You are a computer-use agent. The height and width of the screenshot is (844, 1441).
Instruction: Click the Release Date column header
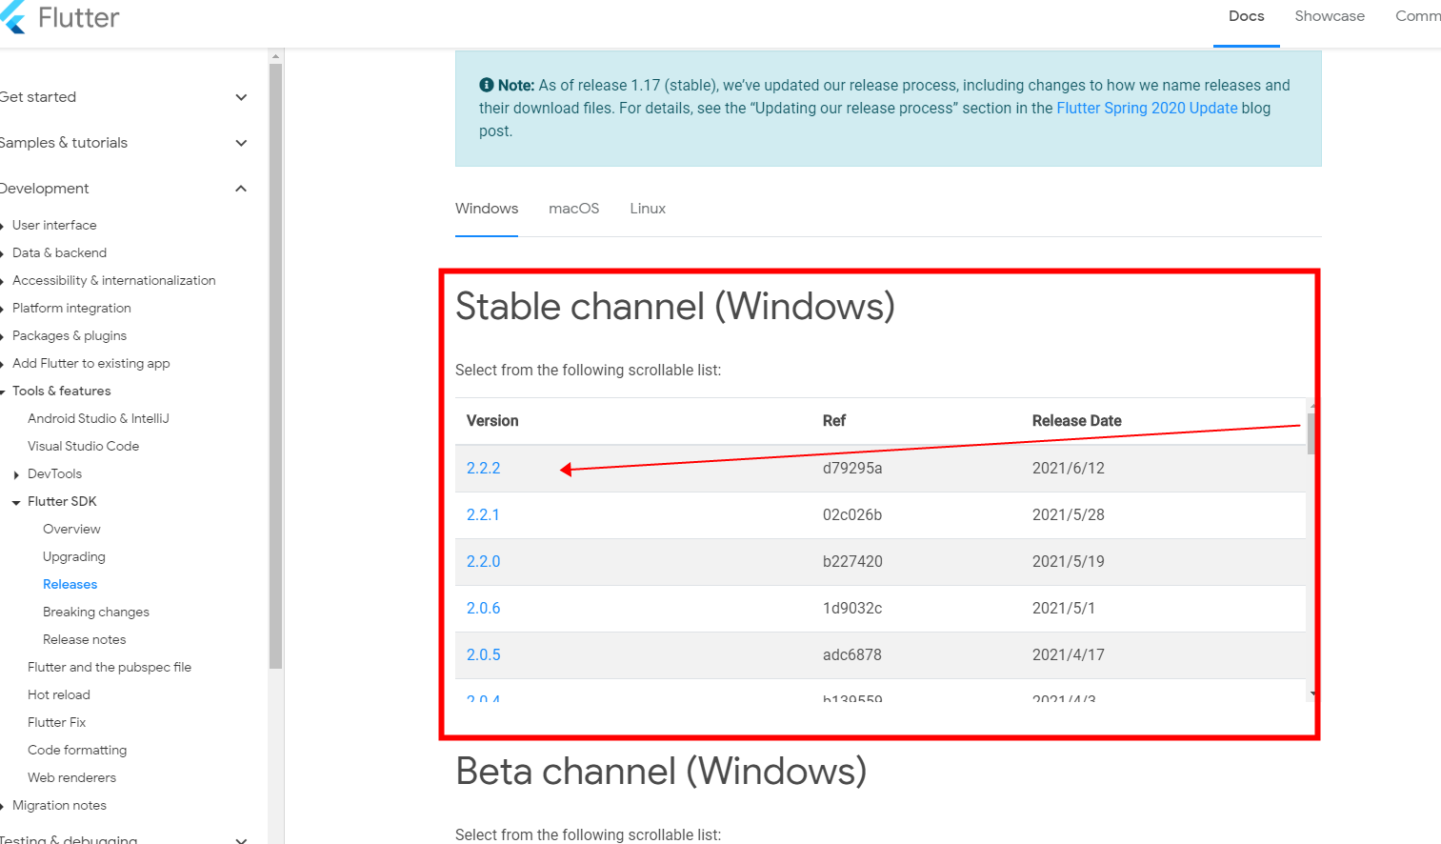click(1076, 421)
